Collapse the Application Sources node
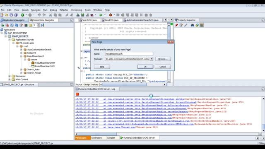This screenshot has width=265, height=149. [x=10, y=40]
